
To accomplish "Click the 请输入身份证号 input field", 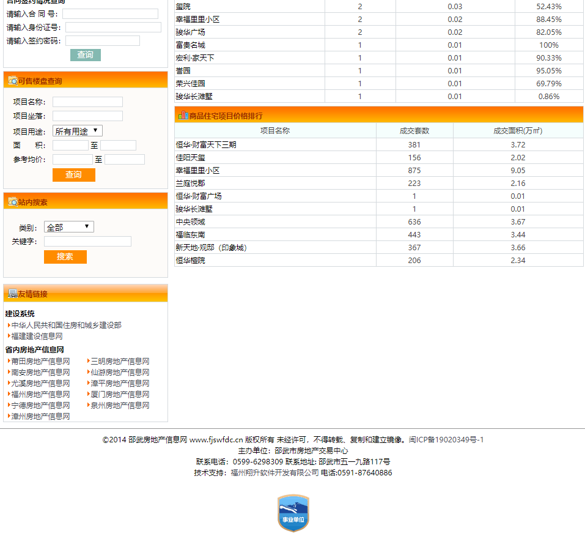I will click(113, 28).
